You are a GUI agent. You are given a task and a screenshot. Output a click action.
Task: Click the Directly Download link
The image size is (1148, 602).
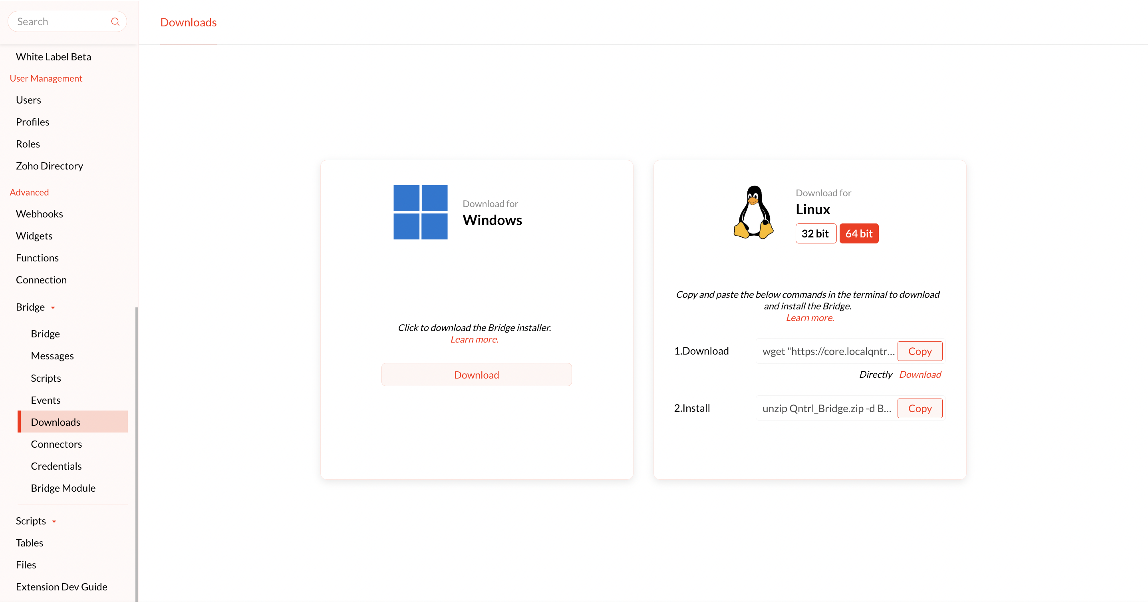(920, 375)
